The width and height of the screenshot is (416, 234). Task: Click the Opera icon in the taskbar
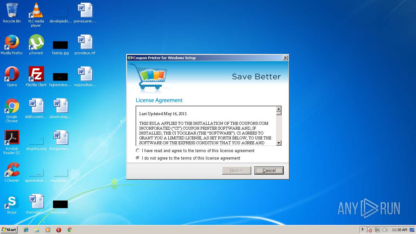click(58, 230)
